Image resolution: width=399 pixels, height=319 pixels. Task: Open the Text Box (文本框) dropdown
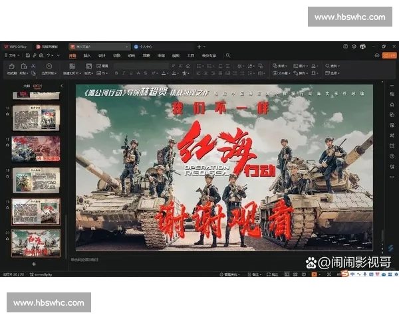pyautogui.click(x=281, y=73)
